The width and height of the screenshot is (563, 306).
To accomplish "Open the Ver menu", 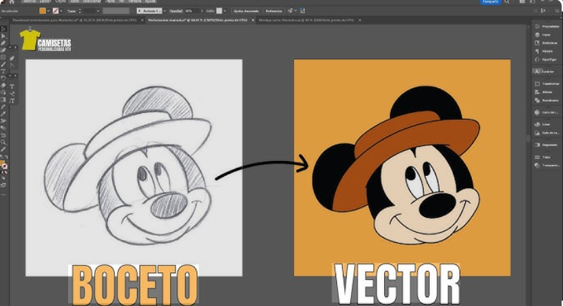I will [x=122, y=1].
